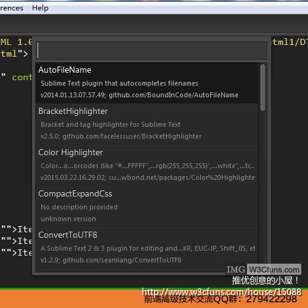Click the Color Highlighter v2015.03.22 version line

tap(148, 177)
